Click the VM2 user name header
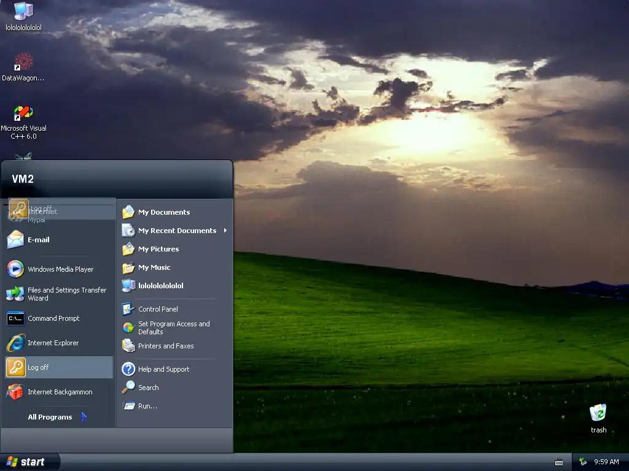The height and width of the screenshot is (471, 629). coord(23,178)
